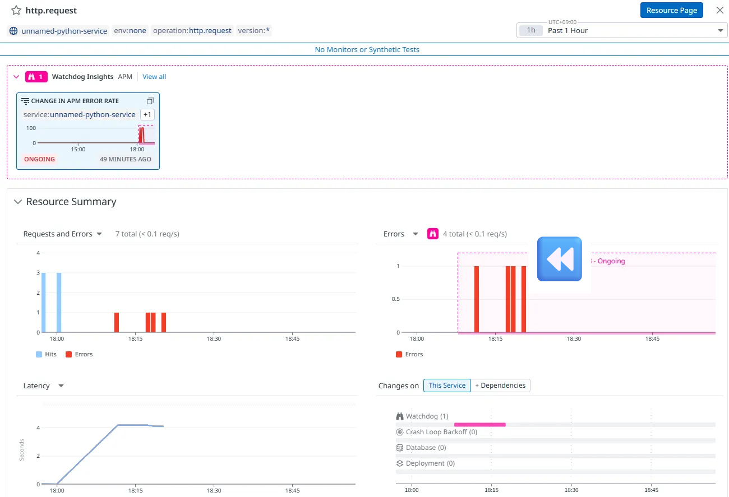Open No Monitors or Synthetic Tests link
The width and height of the screenshot is (729, 497).
pos(367,49)
